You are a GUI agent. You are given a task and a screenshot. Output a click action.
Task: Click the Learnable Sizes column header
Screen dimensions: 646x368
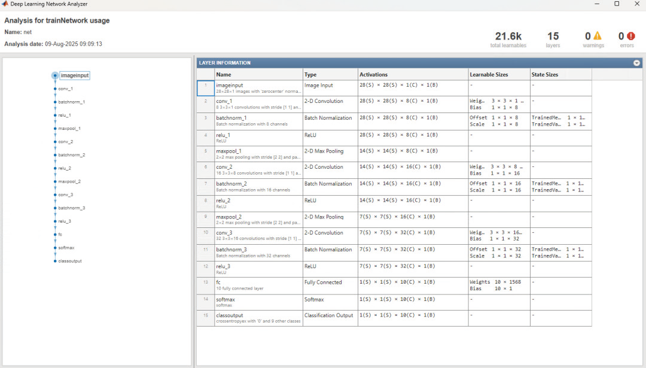tap(499, 75)
